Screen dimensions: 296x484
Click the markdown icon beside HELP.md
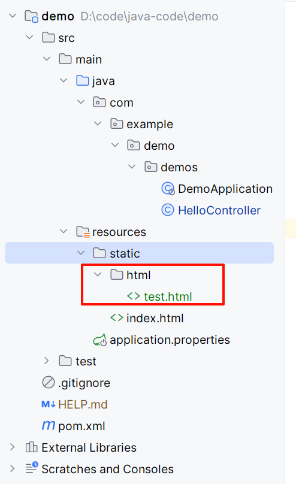point(49,404)
